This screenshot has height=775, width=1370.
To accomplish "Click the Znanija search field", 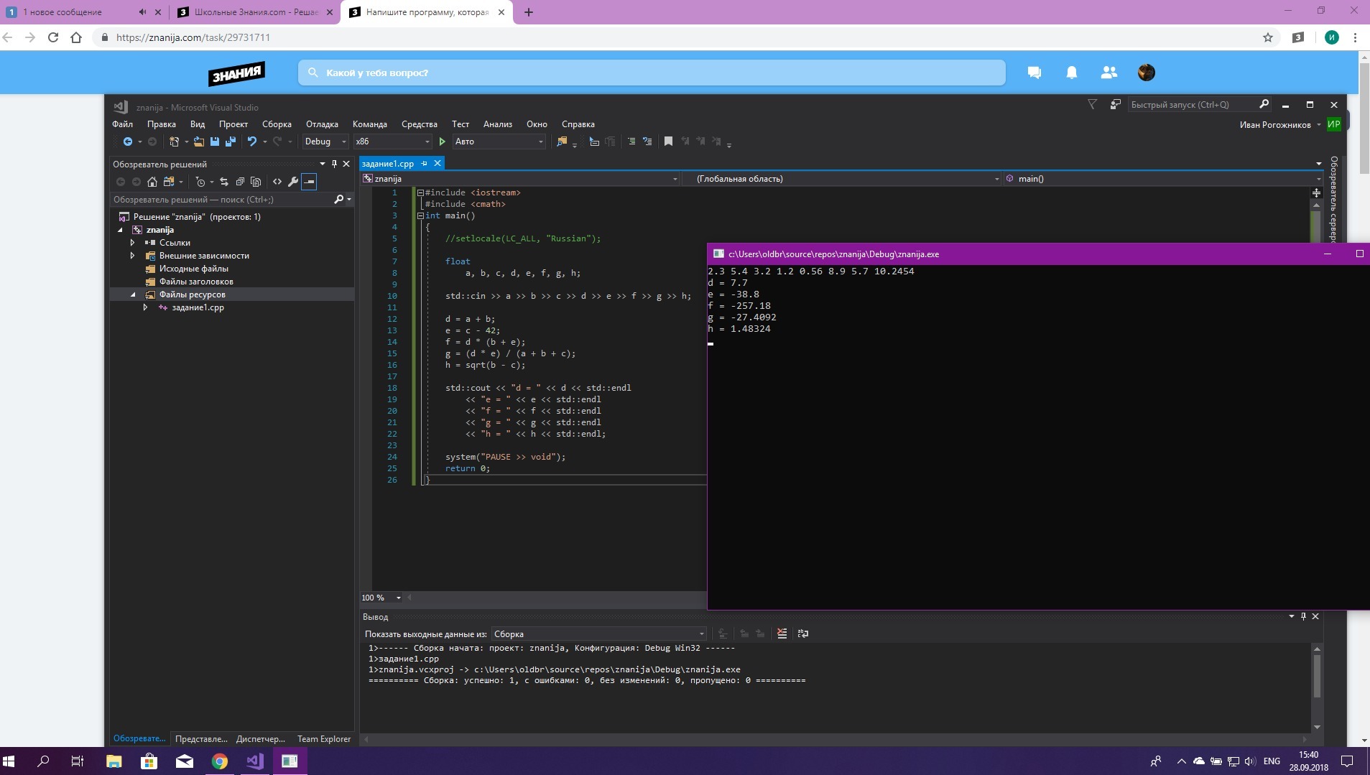I will pyautogui.click(x=651, y=73).
